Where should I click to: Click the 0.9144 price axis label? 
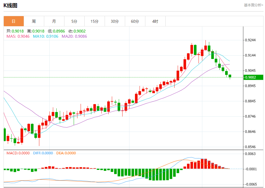[x=250, y=55]
